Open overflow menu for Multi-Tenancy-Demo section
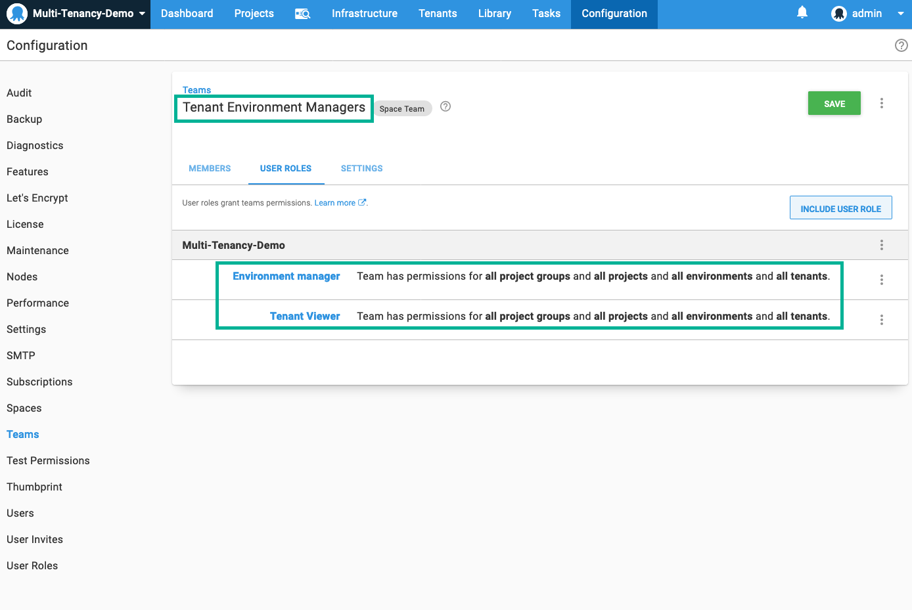 881,245
